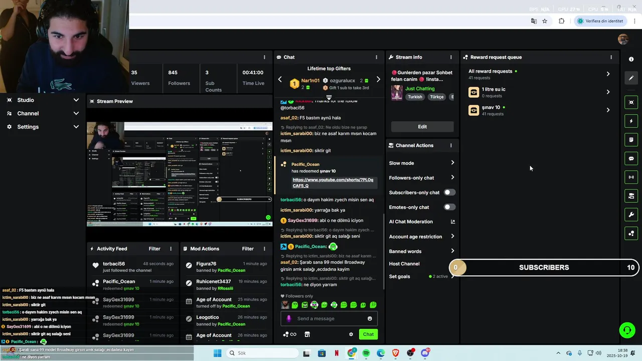The height and width of the screenshot is (361, 642).
Task: Open Reward request queue three-dot menu
Action: (x=611, y=57)
